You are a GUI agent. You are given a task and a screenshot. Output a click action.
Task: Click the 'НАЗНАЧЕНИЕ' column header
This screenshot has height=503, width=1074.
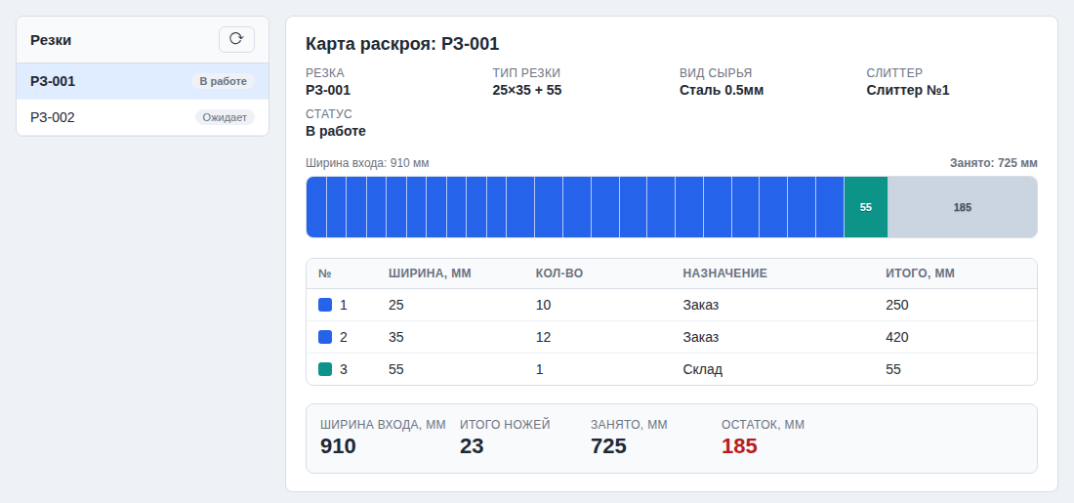[x=724, y=273]
